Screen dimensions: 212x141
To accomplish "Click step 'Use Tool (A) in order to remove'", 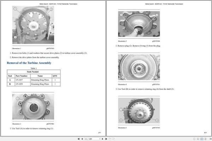I will click(32, 128).
